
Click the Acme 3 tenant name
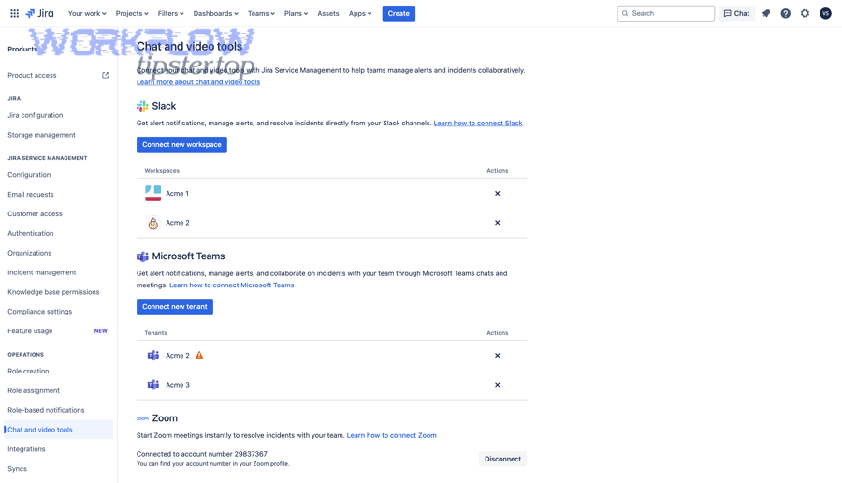(178, 385)
